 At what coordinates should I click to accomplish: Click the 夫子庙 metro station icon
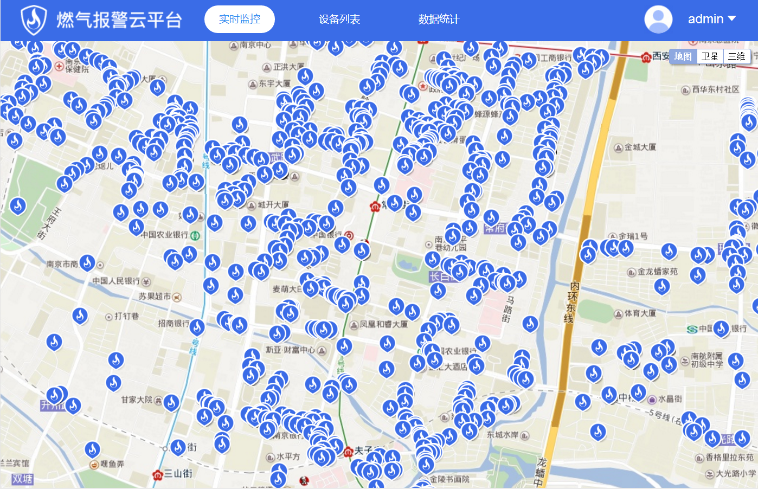[x=348, y=451]
